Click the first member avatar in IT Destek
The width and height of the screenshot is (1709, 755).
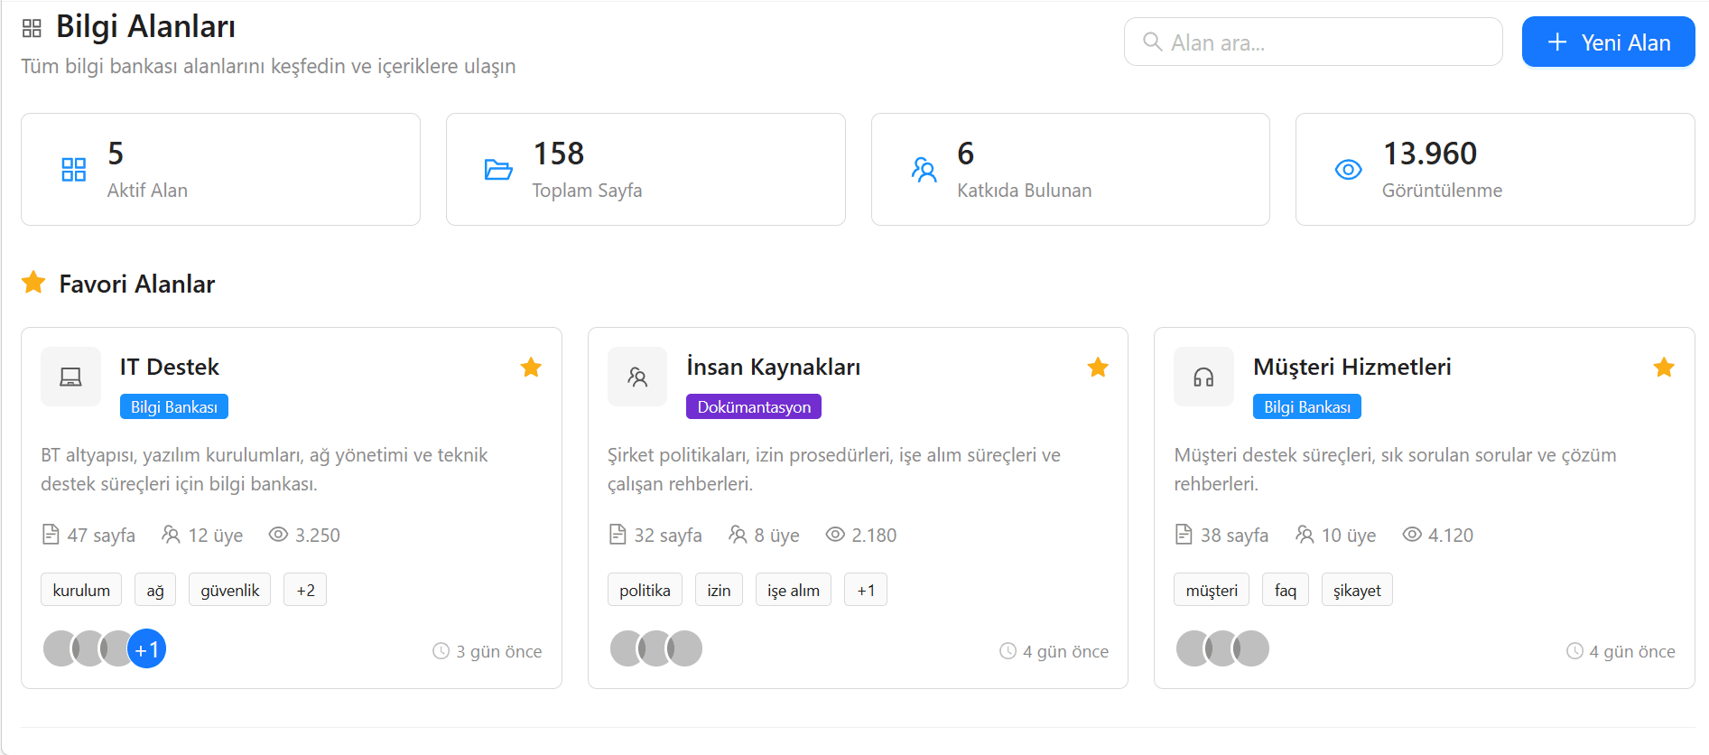60,648
